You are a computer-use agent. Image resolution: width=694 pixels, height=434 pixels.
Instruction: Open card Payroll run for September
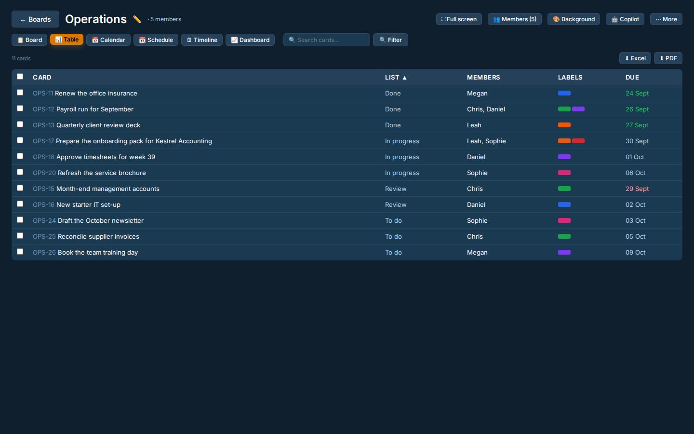pyautogui.click(x=95, y=109)
